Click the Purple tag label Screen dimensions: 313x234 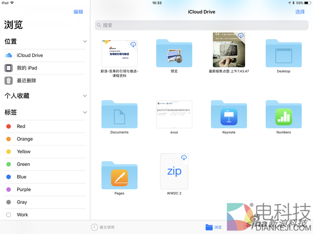pyautogui.click(x=24, y=189)
